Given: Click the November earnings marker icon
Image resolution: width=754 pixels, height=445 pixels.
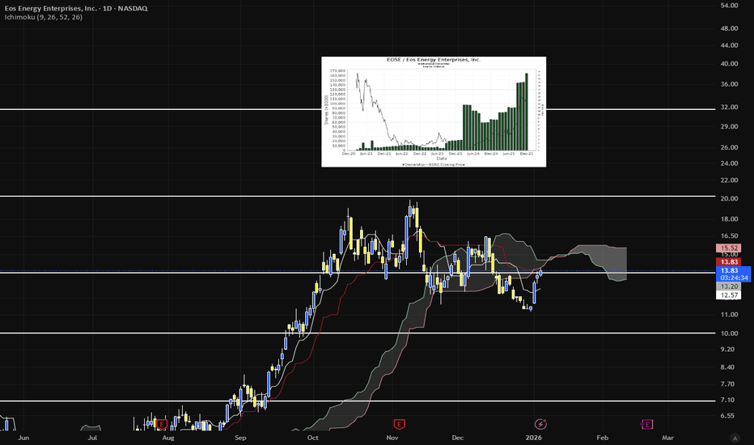Looking at the screenshot, I should (399, 424).
